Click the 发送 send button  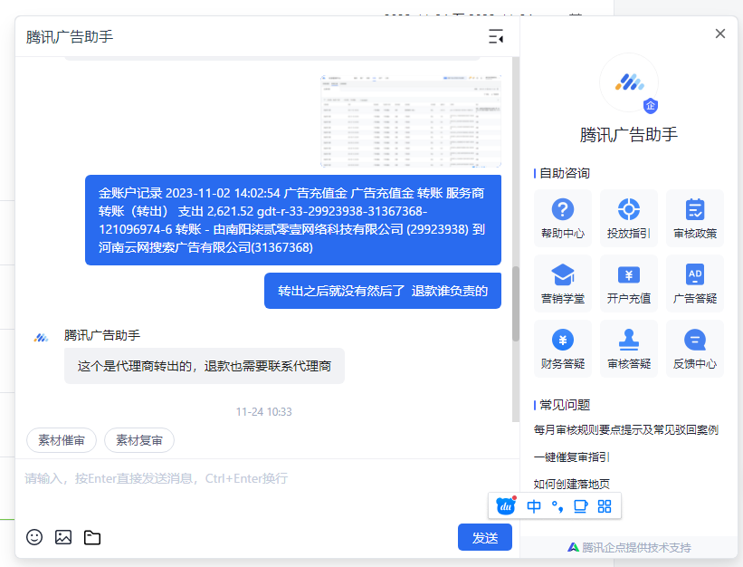pyautogui.click(x=485, y=537)
